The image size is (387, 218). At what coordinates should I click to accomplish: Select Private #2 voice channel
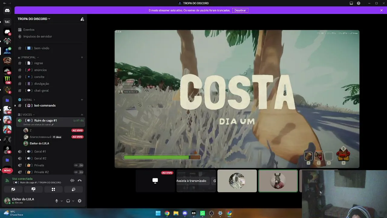tap(50, 172)
